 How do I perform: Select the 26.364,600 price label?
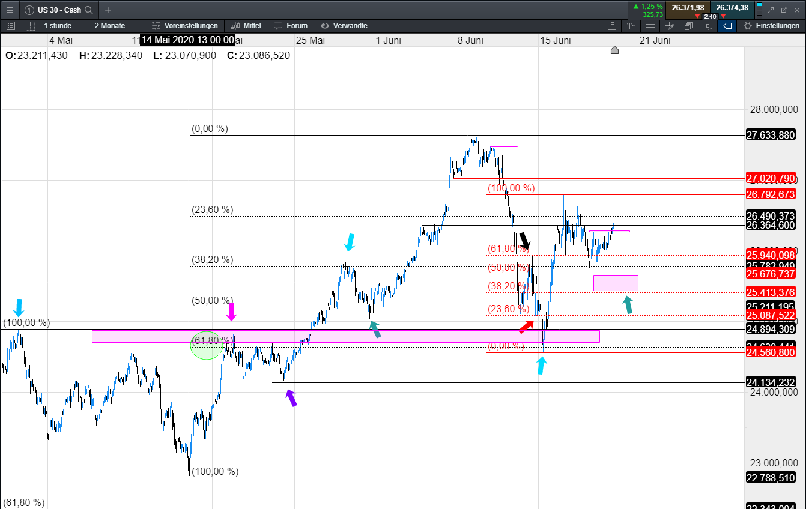click(x=771, y=225)
